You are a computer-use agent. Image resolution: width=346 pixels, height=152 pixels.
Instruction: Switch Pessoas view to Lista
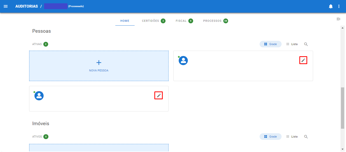[292, 44]
